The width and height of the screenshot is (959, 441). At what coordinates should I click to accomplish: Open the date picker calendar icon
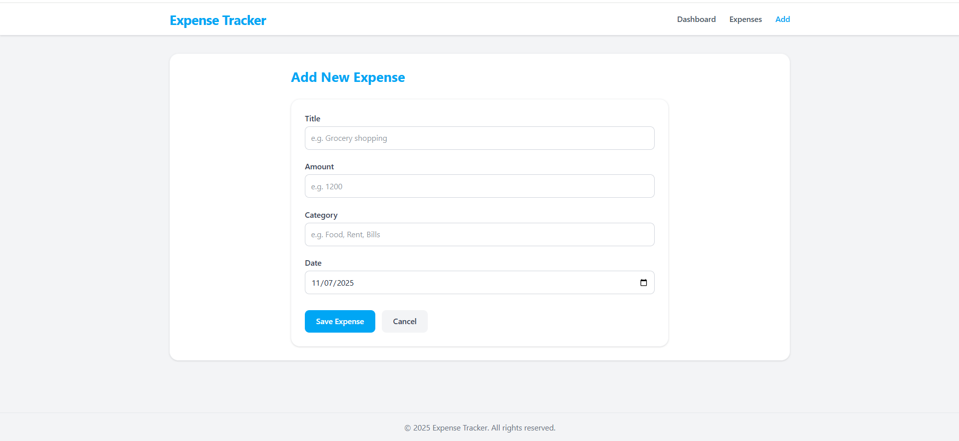tap(644, 282)
